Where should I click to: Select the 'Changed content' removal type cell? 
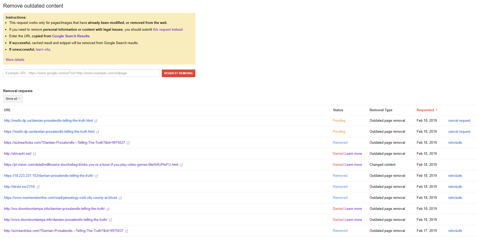pyautogui.click(x=382, y=165)
